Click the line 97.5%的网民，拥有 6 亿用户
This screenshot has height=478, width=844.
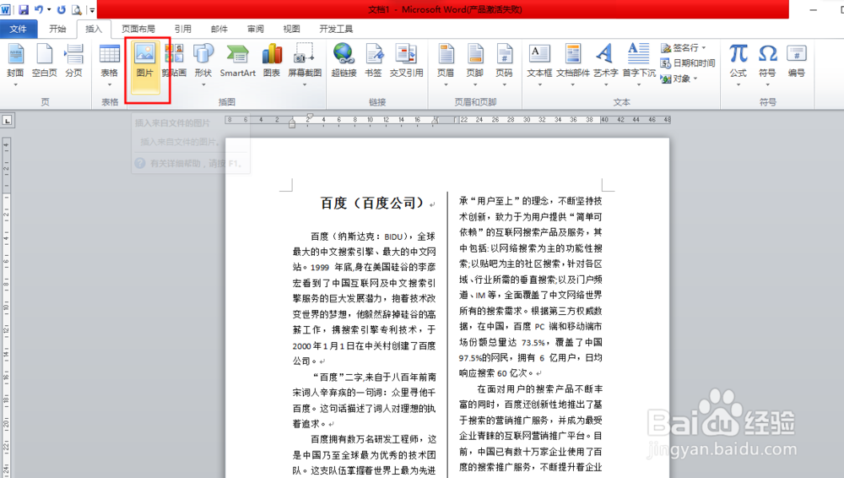530,357
